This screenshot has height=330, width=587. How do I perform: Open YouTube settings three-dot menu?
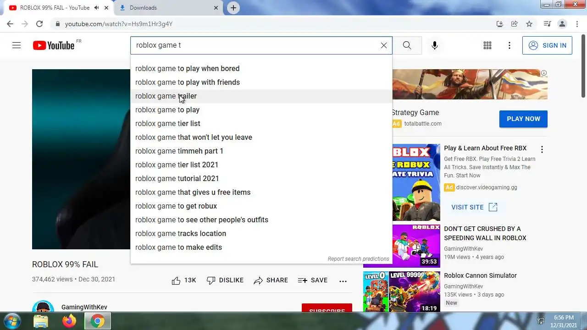click(509, 45)
